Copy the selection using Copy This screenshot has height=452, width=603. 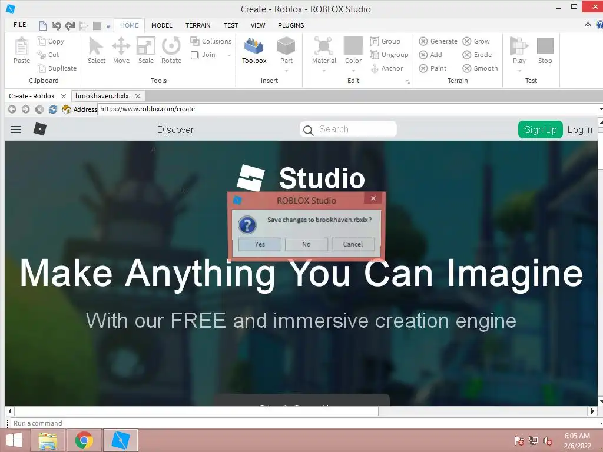(x=51, y=41)
